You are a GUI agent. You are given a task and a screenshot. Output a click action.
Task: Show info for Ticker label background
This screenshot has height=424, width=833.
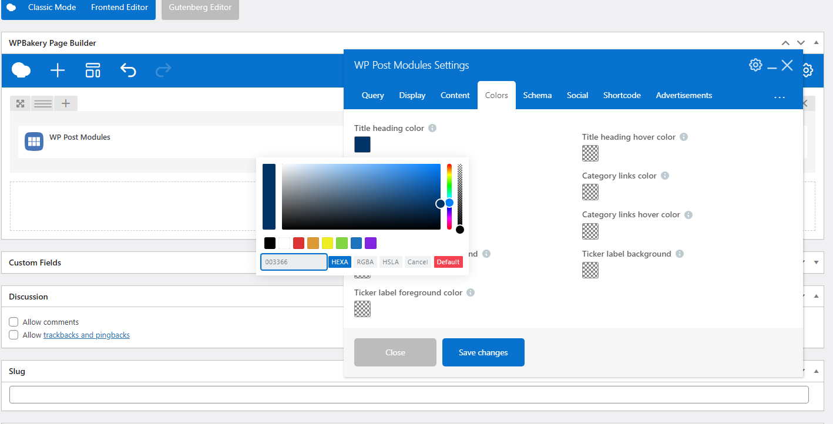tap(680, 254)
